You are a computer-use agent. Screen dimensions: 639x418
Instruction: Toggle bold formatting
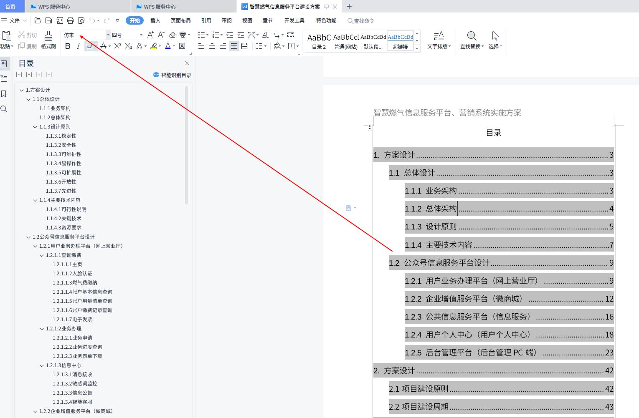(x=68, y=46)
